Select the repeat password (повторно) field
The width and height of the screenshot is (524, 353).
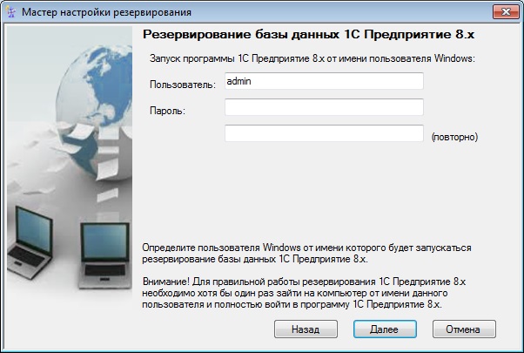click(x=324, y=133)
